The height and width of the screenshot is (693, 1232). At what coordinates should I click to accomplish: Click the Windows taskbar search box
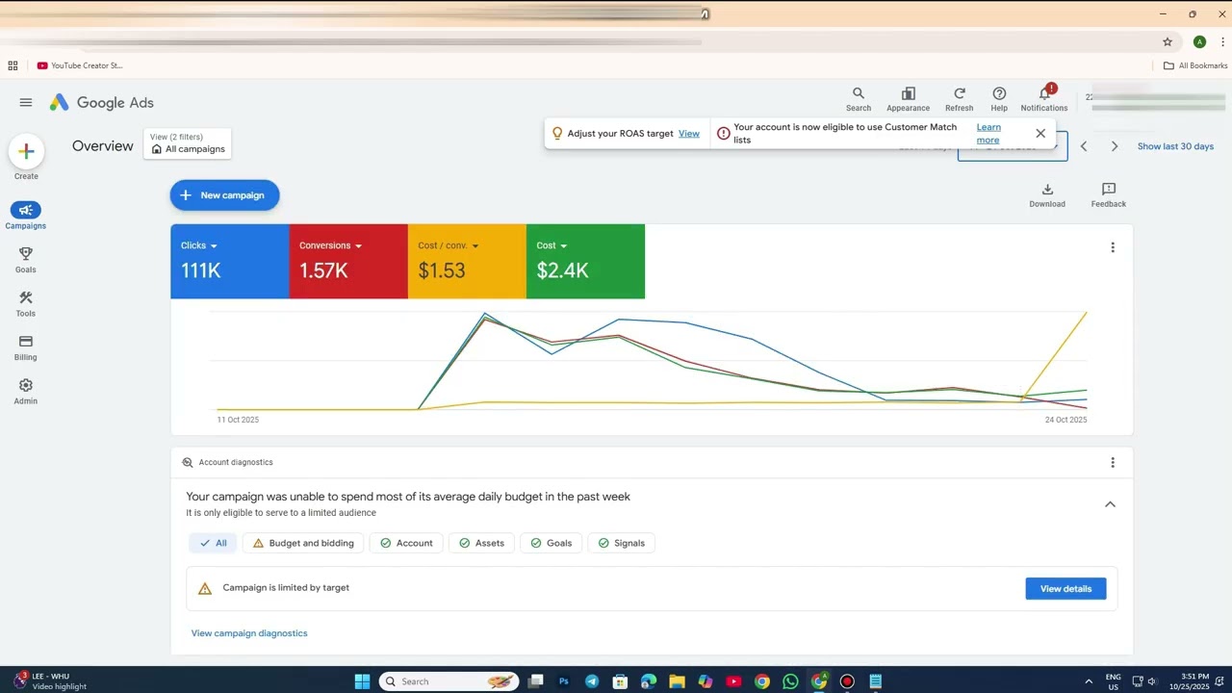click(448, 681)
